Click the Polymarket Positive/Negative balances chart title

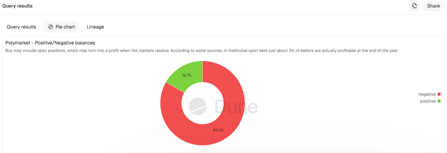click(50, 43)
